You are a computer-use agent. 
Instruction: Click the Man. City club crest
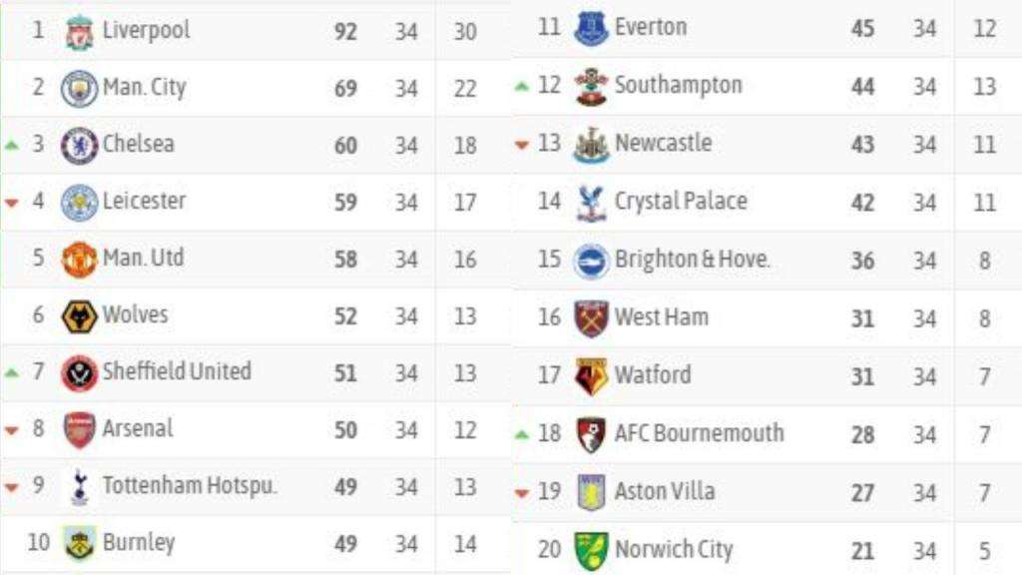pos(79,88)
